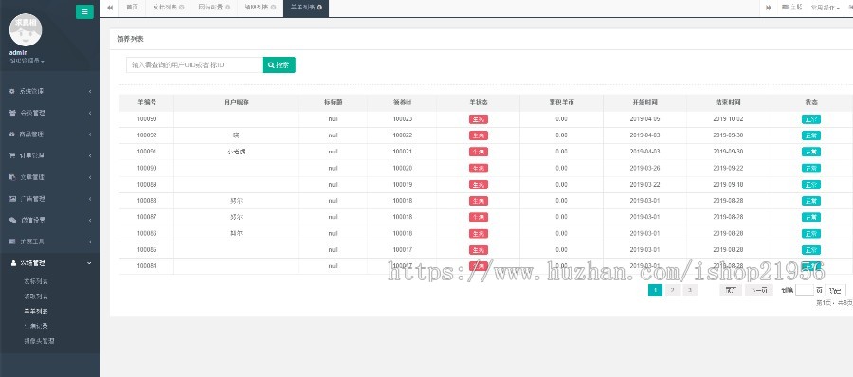Click the gear icon for 系统管理

12,91
